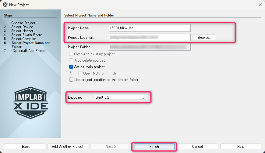Image resolution: width=265 pixels, height=153 pixels.
Task: Click the 'Project Location:' label
Action: (81, 38)
